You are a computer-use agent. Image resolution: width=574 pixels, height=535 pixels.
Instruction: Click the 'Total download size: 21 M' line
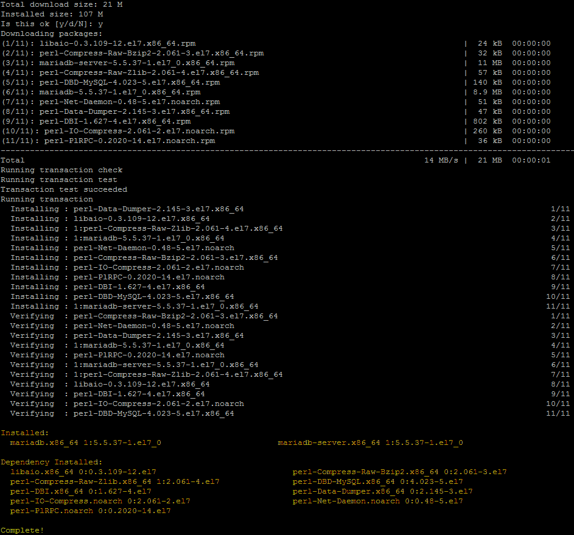(x=62, y=5)
